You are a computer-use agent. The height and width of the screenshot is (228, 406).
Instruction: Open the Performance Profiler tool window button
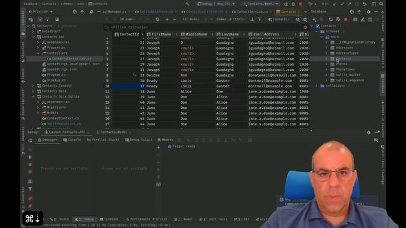[x=147, y=219]
